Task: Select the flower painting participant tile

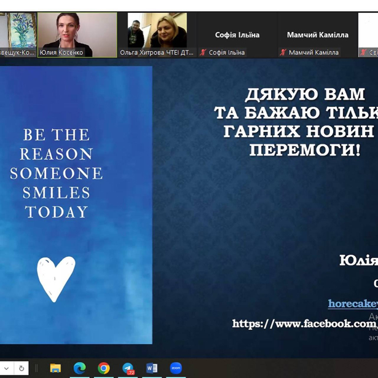Action: click(18, 35)
